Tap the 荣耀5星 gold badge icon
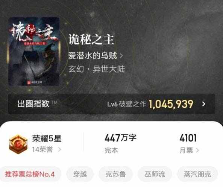 click(x=18, y=144)
